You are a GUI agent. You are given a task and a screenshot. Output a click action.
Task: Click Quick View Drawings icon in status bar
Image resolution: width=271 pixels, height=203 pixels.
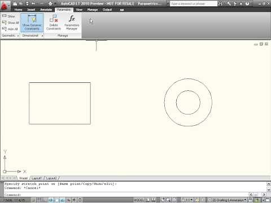[x=154, y=200]
